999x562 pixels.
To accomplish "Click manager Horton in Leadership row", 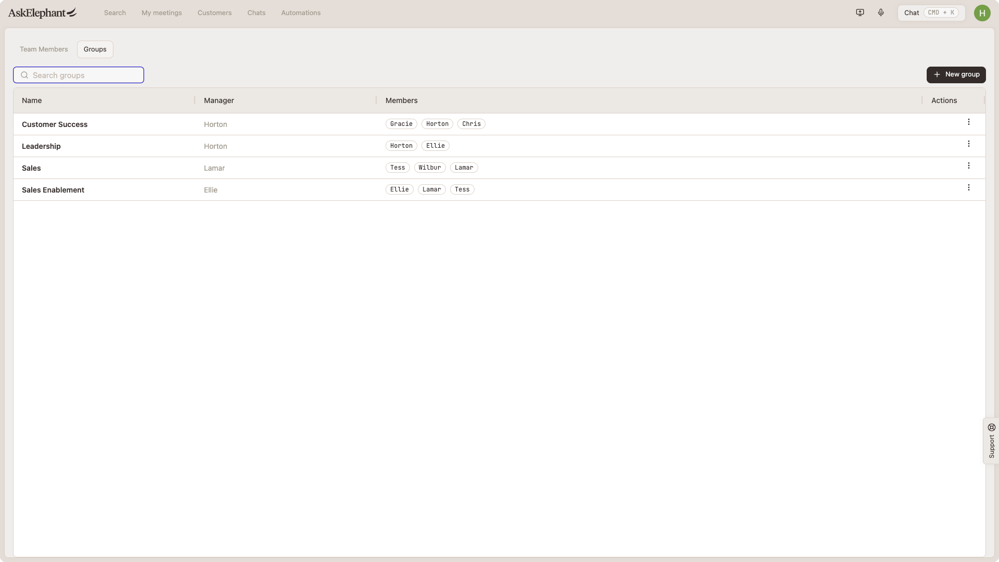I will pyautogui.click(x=215, y=146).
